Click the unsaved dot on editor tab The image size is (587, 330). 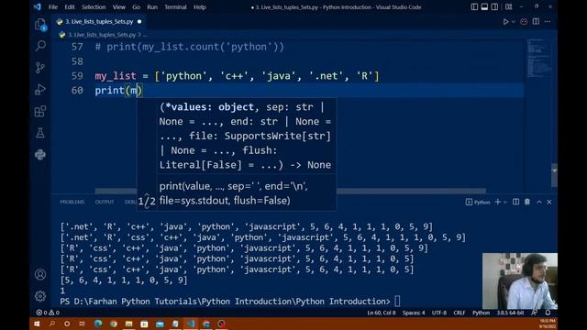(x=139, y=22)
